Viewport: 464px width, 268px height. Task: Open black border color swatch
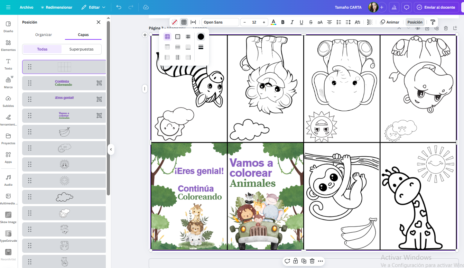point(201,37)
